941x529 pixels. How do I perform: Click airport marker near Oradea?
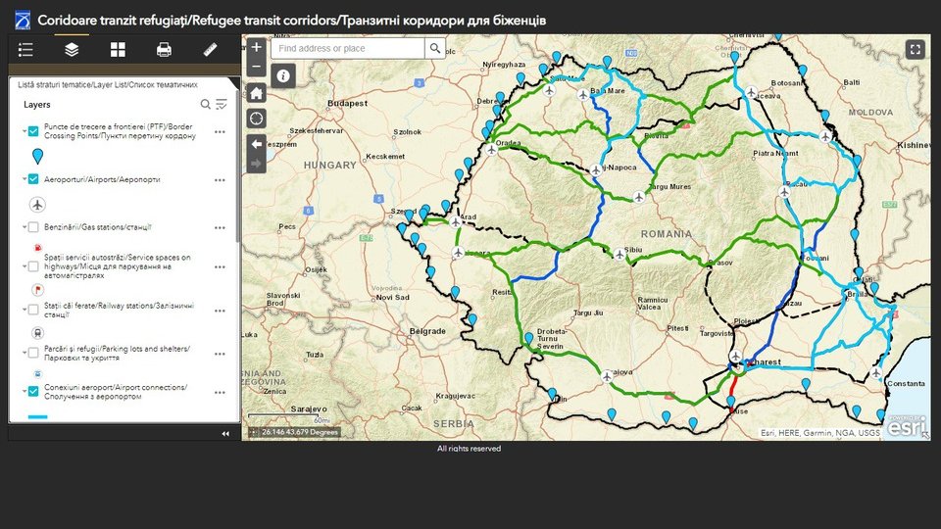tap(491, 149)
